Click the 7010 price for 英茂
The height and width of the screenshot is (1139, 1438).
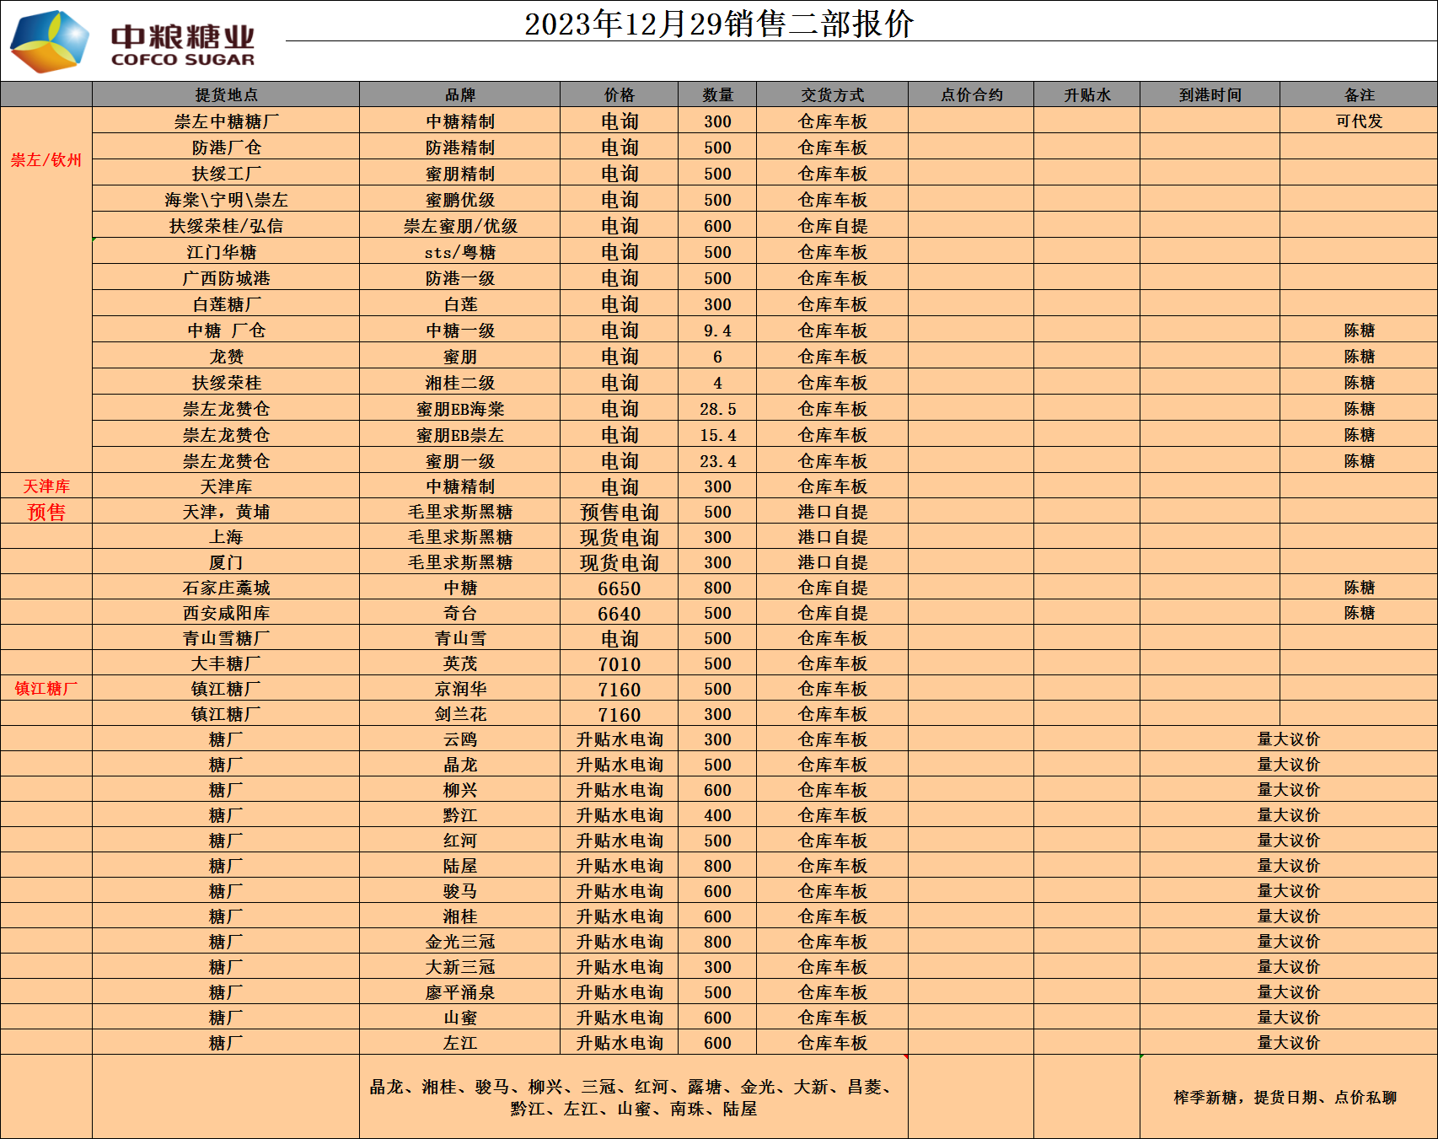tap(619, 664)
